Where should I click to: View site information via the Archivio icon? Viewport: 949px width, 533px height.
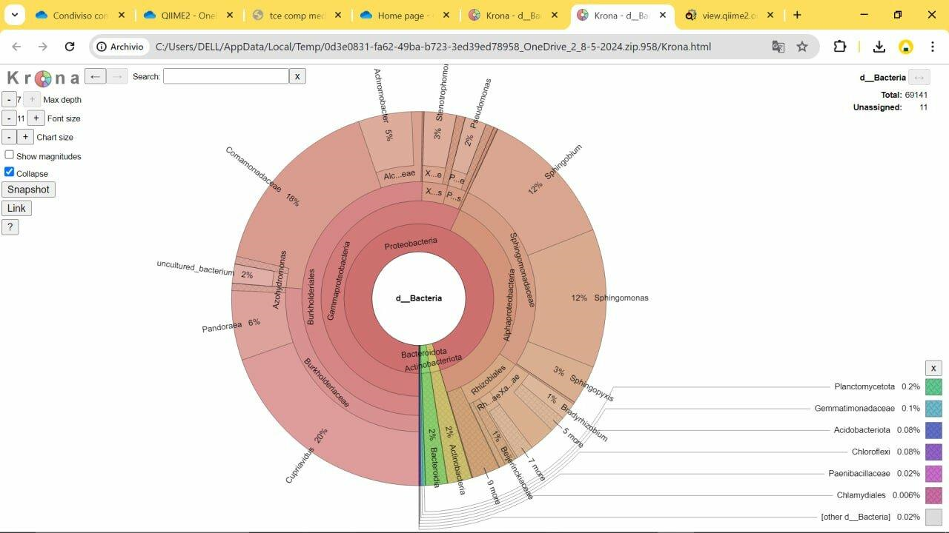120,47
